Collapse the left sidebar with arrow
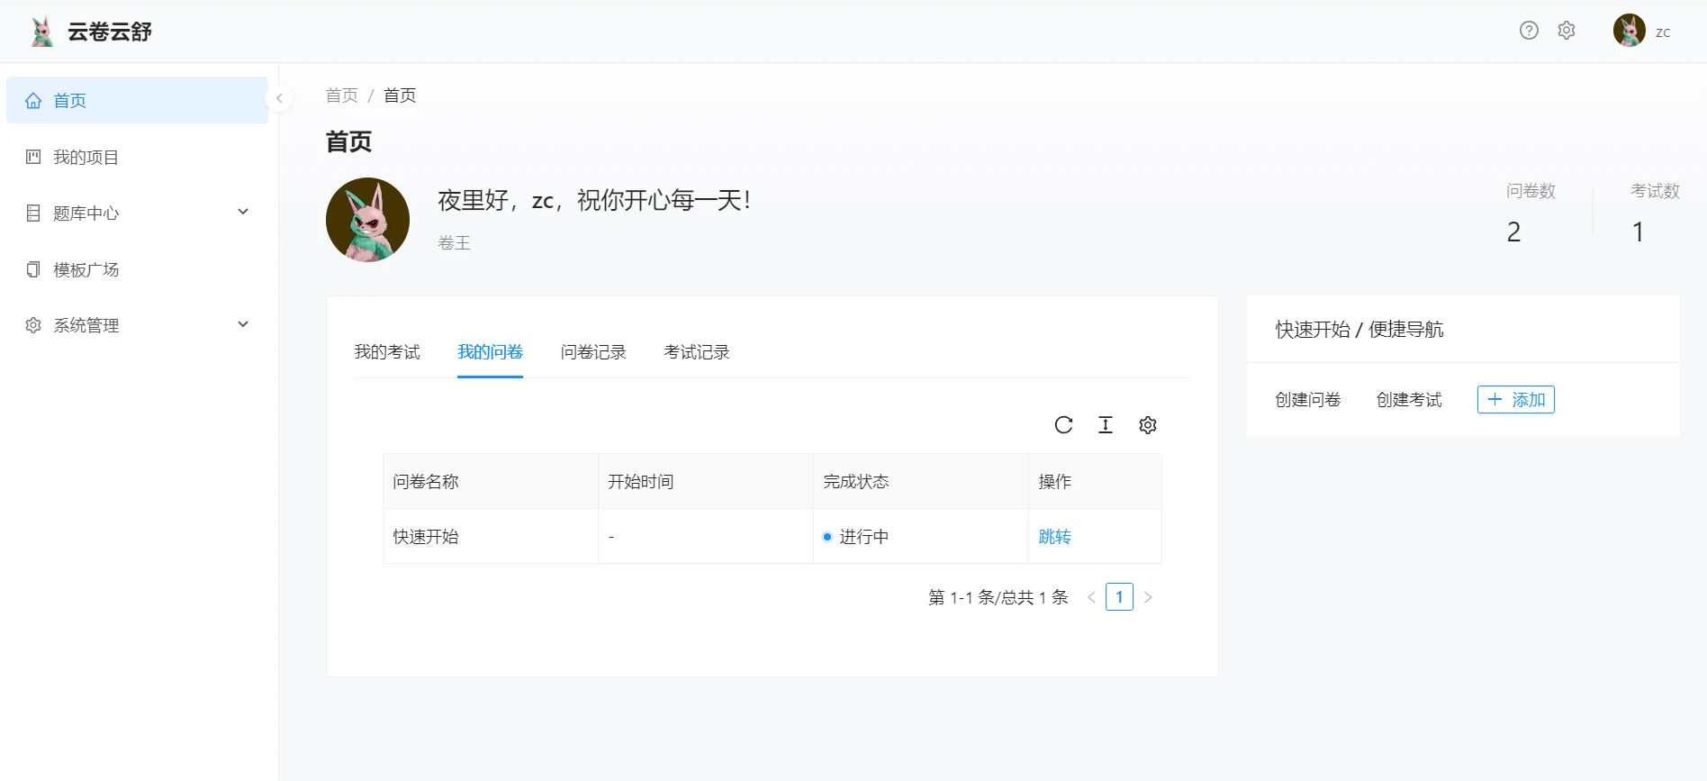The image size is (1707, 781). [279, 98]
